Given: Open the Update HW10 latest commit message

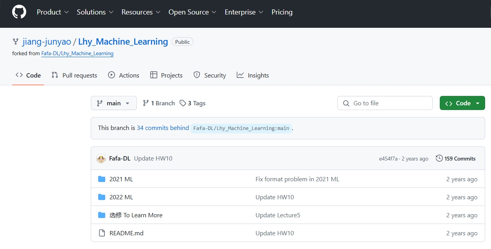Looking at the screenshot, I should point(153,159).
